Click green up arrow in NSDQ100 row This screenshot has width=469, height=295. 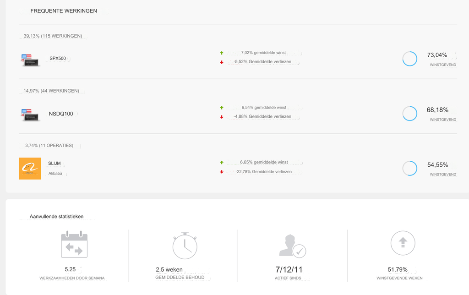coord(222,108)
